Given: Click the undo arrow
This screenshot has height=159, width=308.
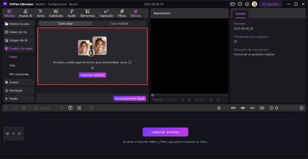Looking at the screenshot, I should click(x=7, y=108).
